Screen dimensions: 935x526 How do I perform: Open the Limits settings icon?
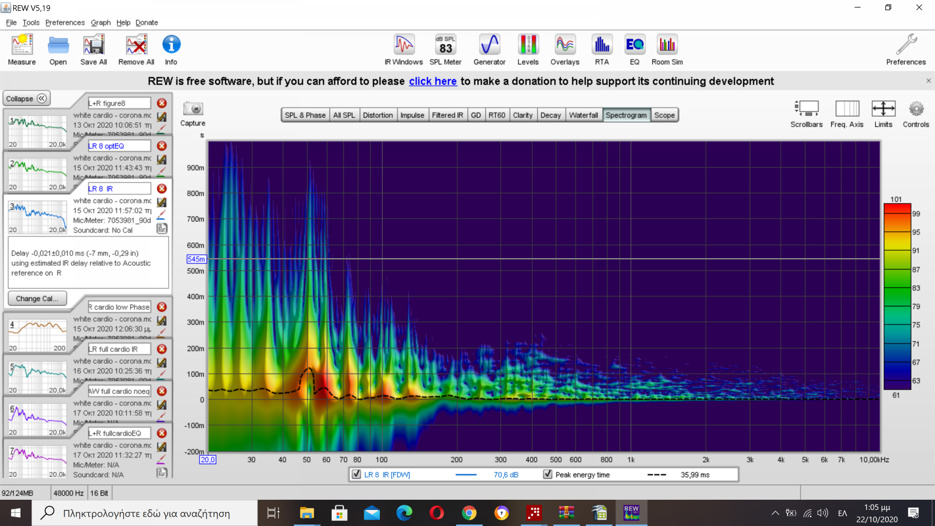pos(883,109)
